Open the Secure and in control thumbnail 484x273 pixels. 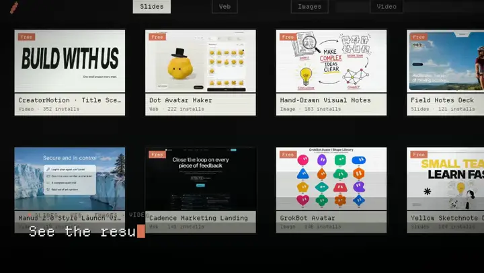(x=70, y=178)
